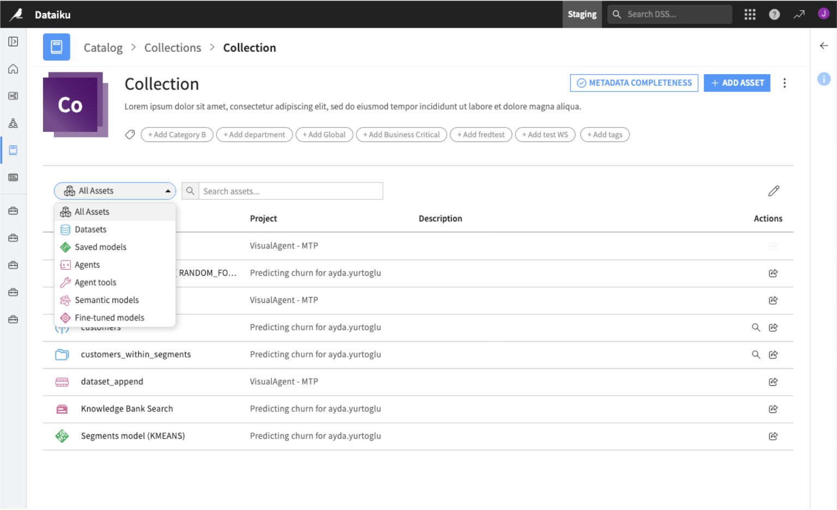
Task: Filter assets by Saved models
Action: coord(115,247)
